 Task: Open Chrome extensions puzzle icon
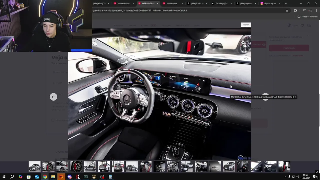[x=295, y=10]
